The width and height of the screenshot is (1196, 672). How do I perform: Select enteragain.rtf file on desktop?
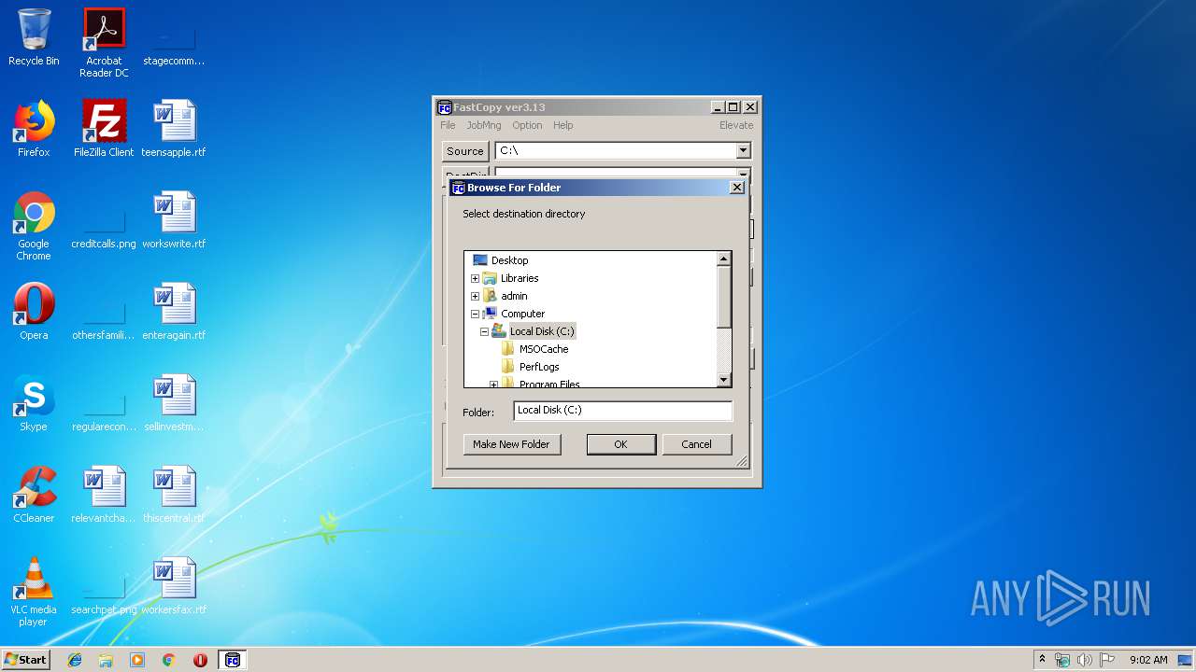tap(174, 312)
